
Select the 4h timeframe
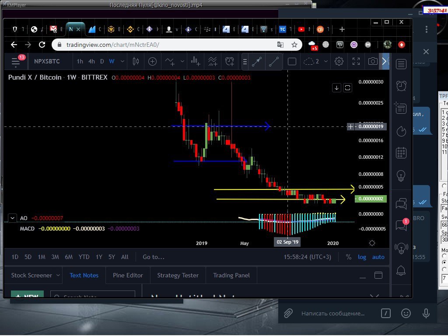[91, 61]
